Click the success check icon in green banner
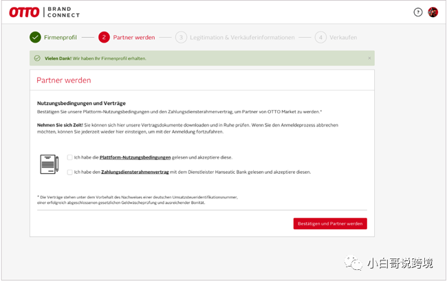This screenshot has height=283, width=447. [x=37, y=58]
